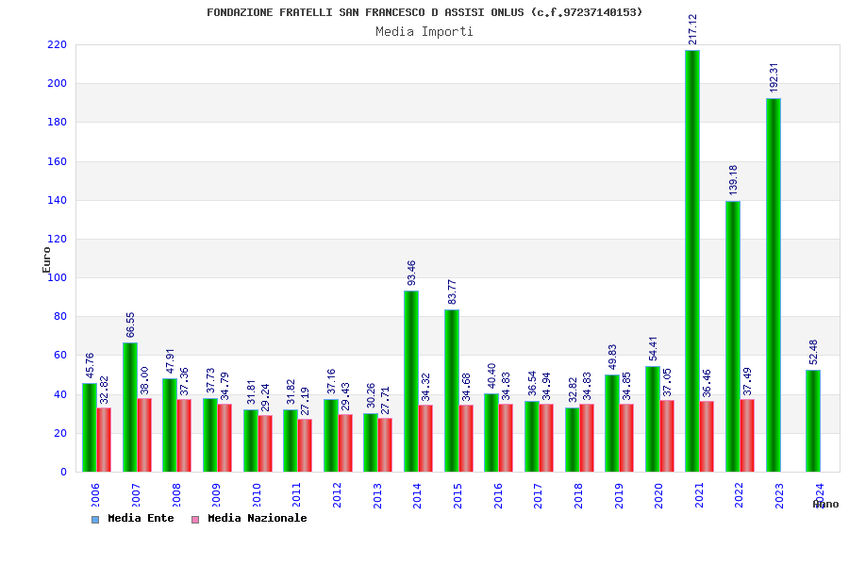Select the green bar labeled 192.31

click(x=774, y=285)
